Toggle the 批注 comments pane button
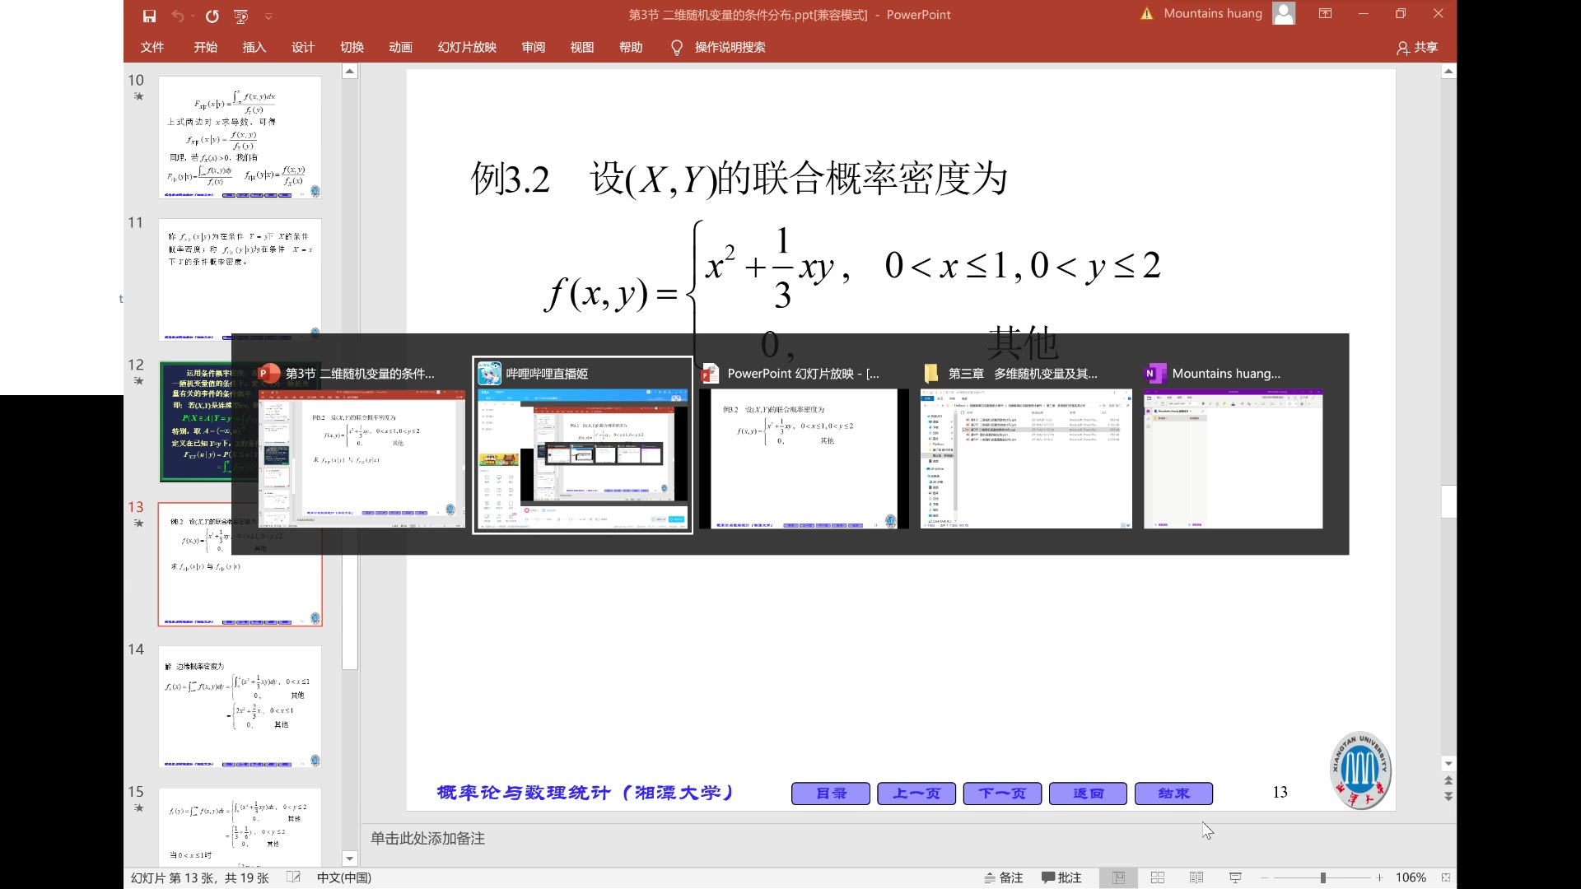 tap(1061, 877)
